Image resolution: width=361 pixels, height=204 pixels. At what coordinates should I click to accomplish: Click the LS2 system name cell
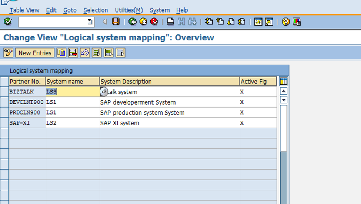pos(73,123)
